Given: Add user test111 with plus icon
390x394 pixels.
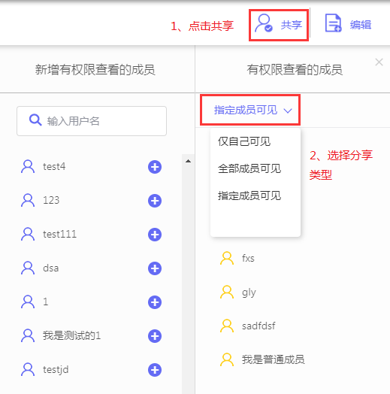Looking at the screenshot, I should coord(155,235).
